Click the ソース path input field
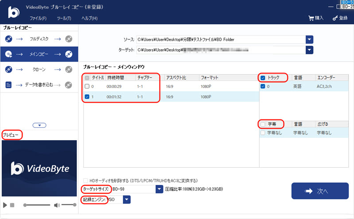Image resolution: width=354 pixels, height=219 pixels. 221,39
